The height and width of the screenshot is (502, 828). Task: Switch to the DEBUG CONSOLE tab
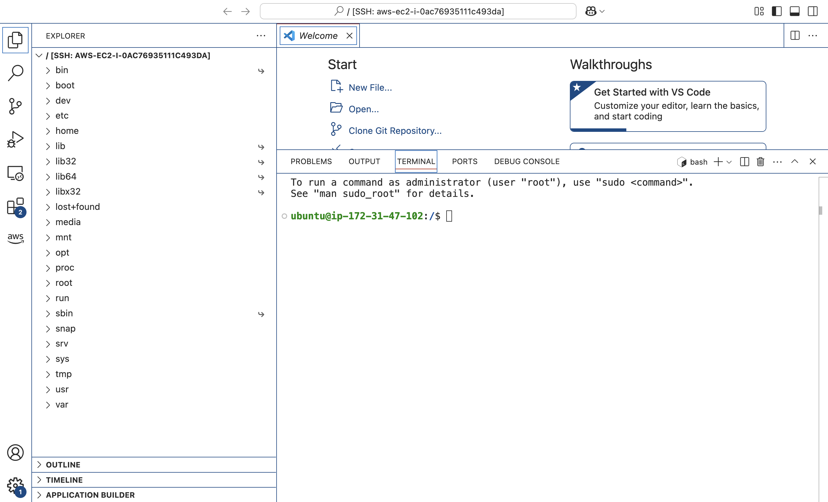(x=527, y=161)
